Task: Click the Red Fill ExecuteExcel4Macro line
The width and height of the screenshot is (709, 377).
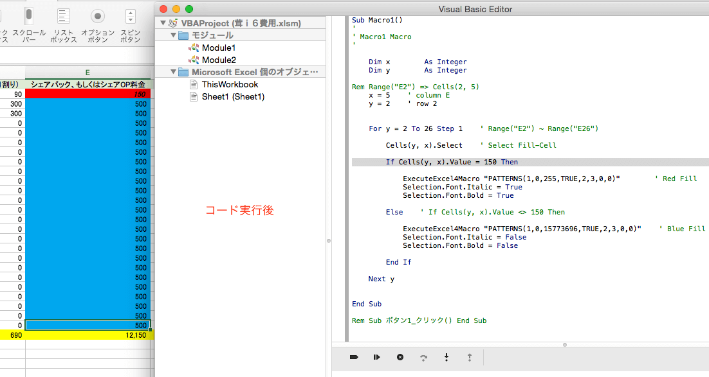Action: (x=550, y=179)
